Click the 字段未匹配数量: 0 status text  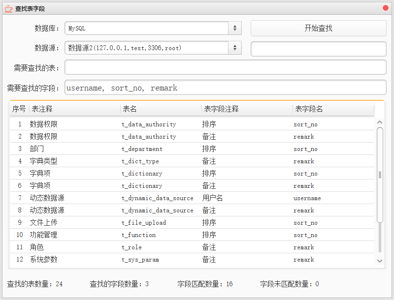coord(290,284)
